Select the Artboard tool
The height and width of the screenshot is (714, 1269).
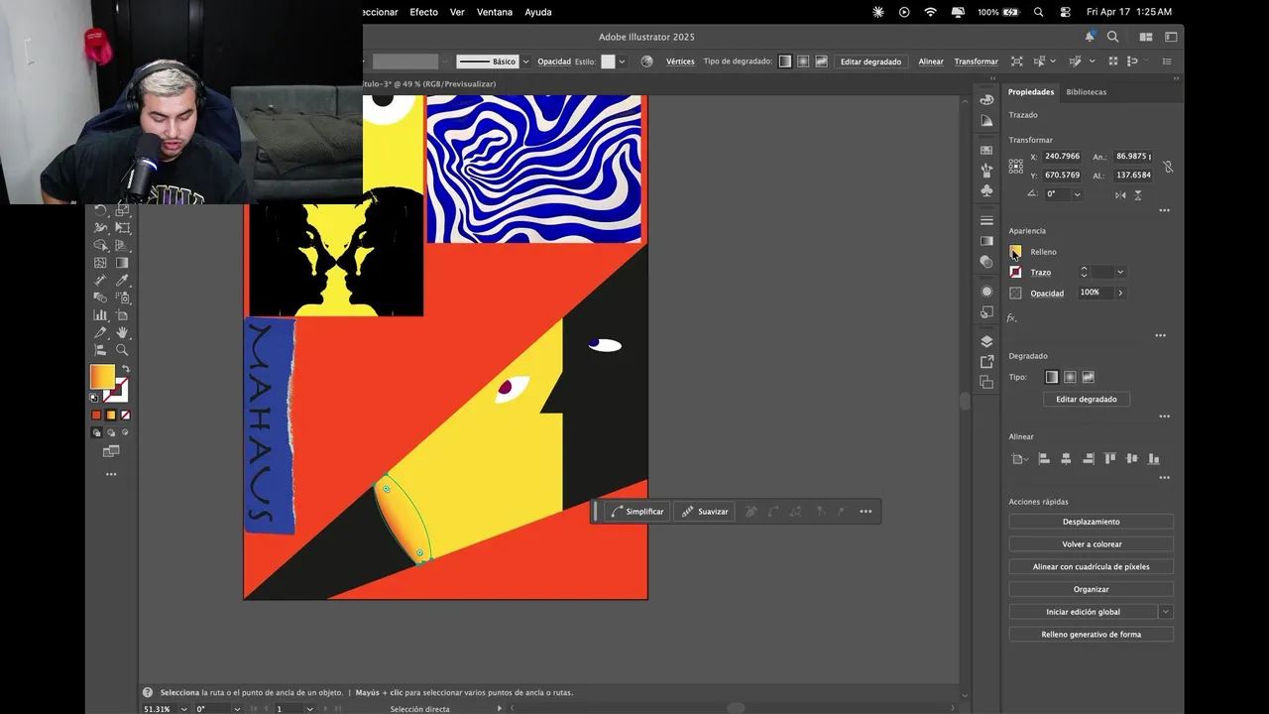click(x=123, y=315)
